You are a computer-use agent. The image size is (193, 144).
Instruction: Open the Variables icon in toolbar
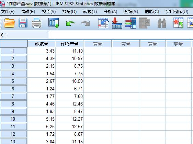(131, 23)
